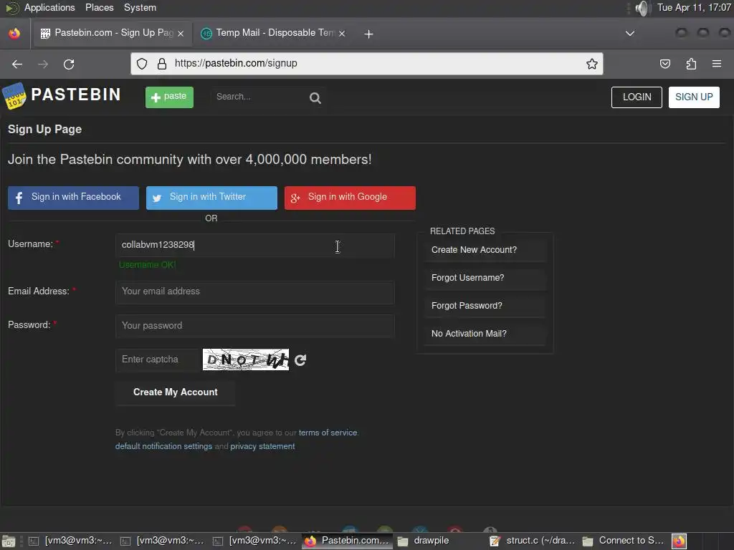
Task: Click the search magnifier icon
Action: [315, 97]
